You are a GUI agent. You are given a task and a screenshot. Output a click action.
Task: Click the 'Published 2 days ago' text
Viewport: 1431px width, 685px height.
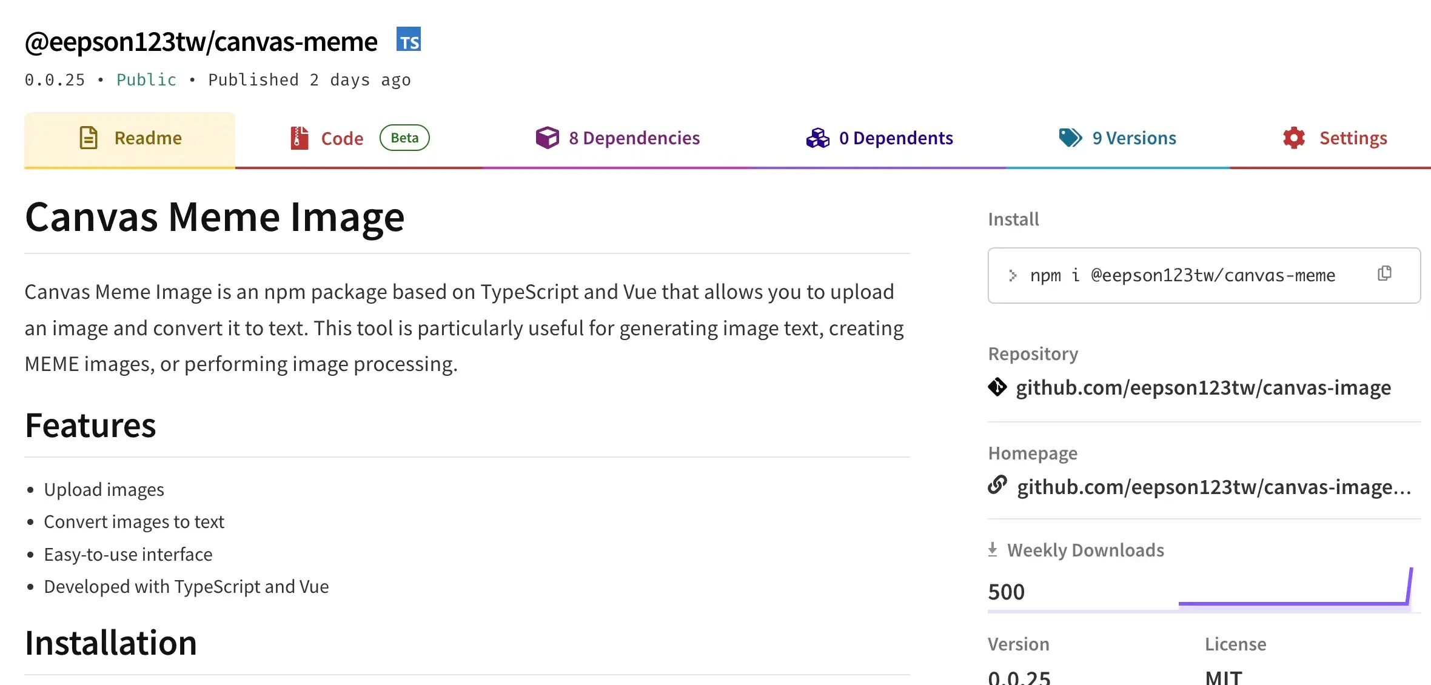tap(309, 80)
